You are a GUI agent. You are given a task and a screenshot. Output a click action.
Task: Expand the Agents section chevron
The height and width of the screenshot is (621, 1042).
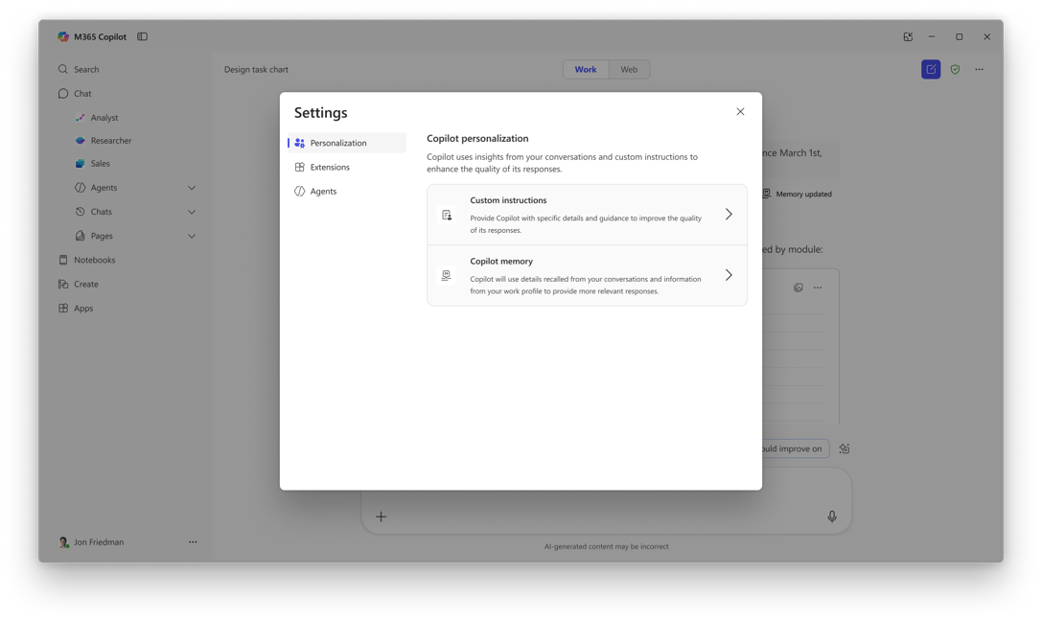pyautogui.click(x=192, y=188)
